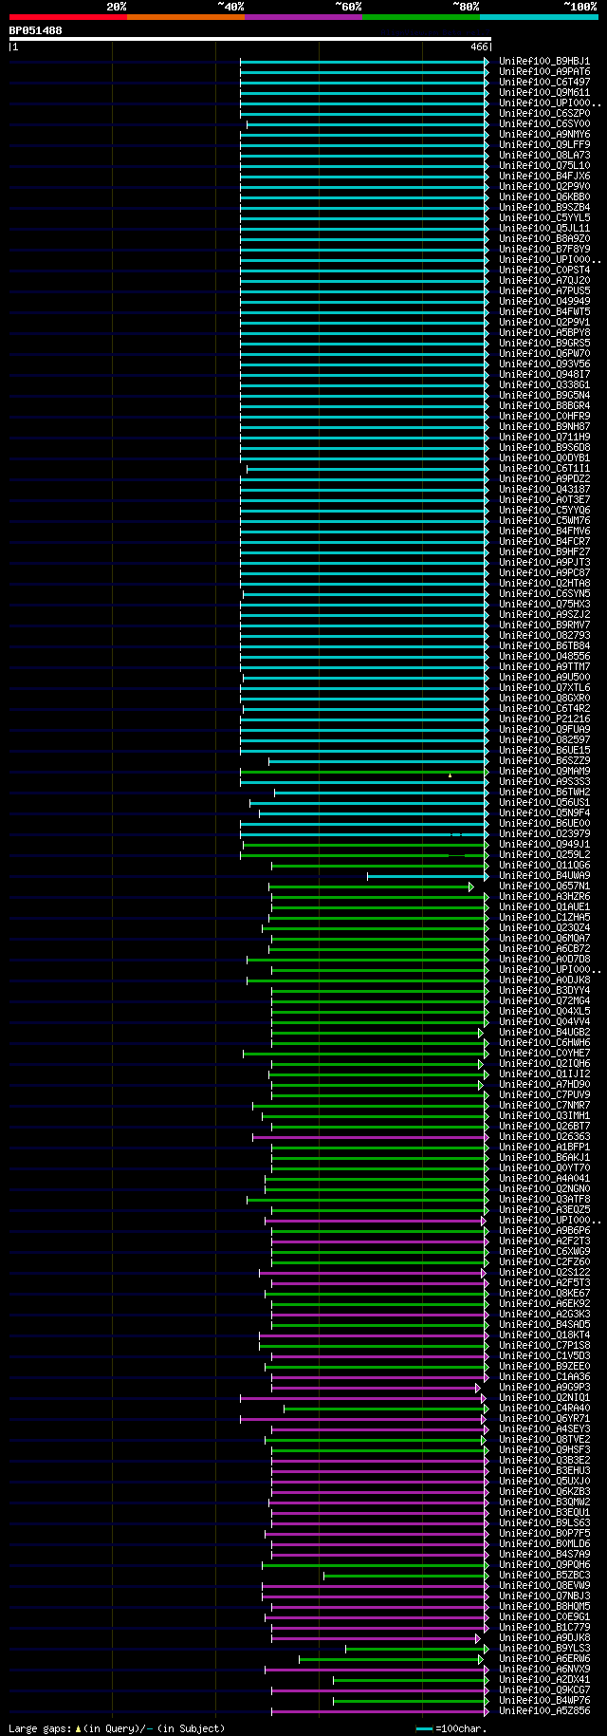Select the UniRef100_B4UWA9 label
The width and height of the screenshot is (607, 1736).
(x=544, y=875)
